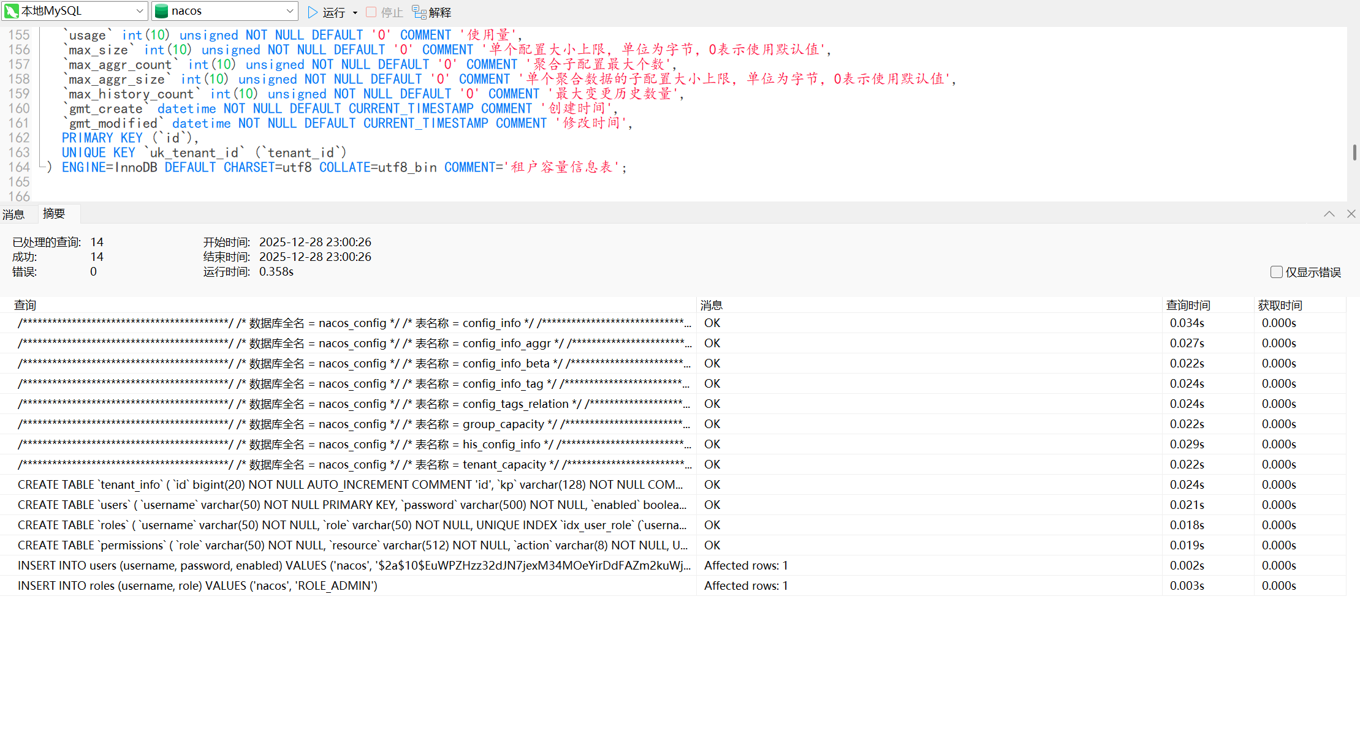Select the CREATE TABLE `users` result row

pos(352,505)
